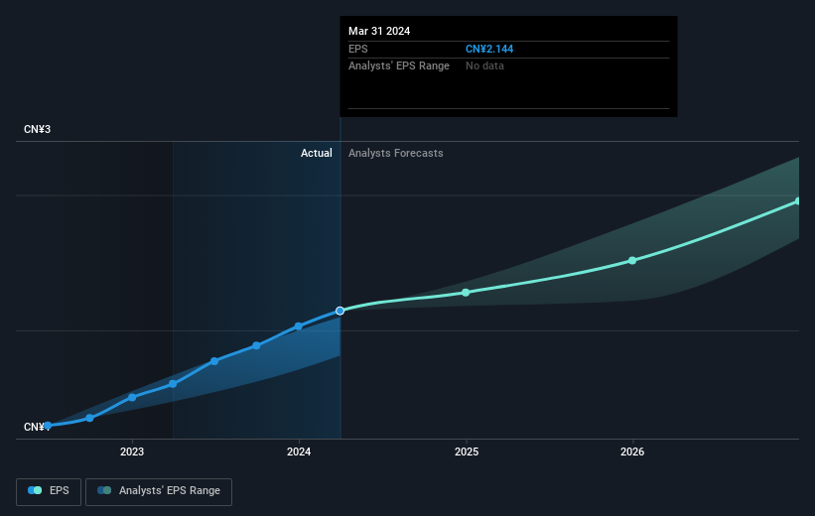Click the first EPS point near CN¥1
The width and height of the screenshot is (815, 516).
click(48, 426)
